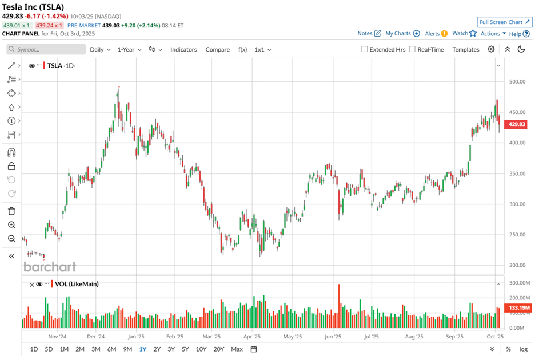
Task: Expand trend line tool submenu arrow
Action: 19,66
